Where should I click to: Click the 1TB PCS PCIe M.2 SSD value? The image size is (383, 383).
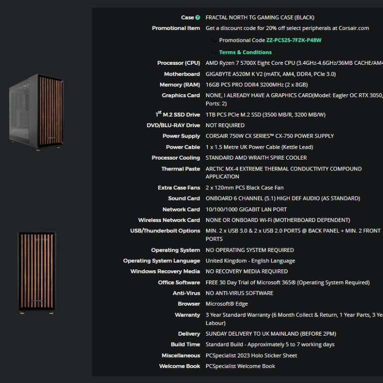click(x=265, y=115)
